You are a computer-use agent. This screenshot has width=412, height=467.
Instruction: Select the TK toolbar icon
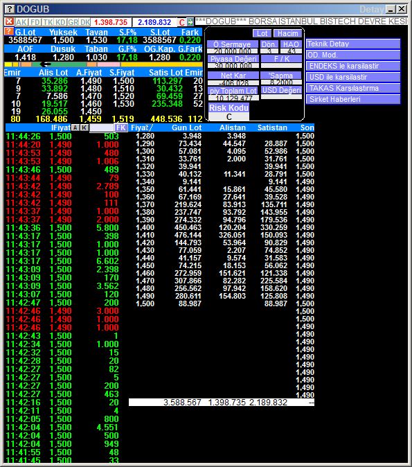[48, 22]
